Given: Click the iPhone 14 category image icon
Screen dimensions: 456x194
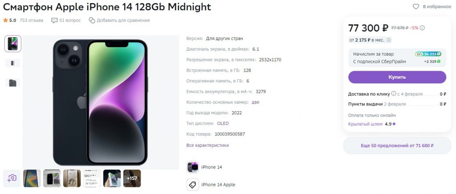Looking at the screenshot, I should point(193,167).
